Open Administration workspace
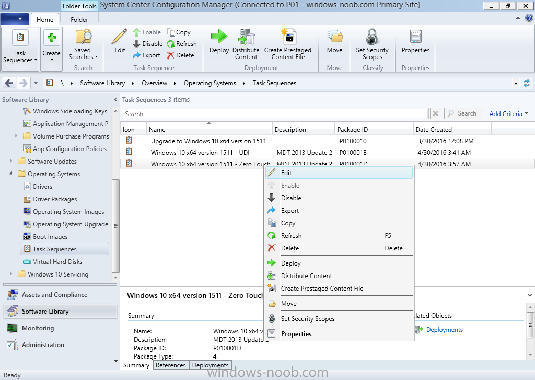The image size is (535, 380). coord(60,345)
